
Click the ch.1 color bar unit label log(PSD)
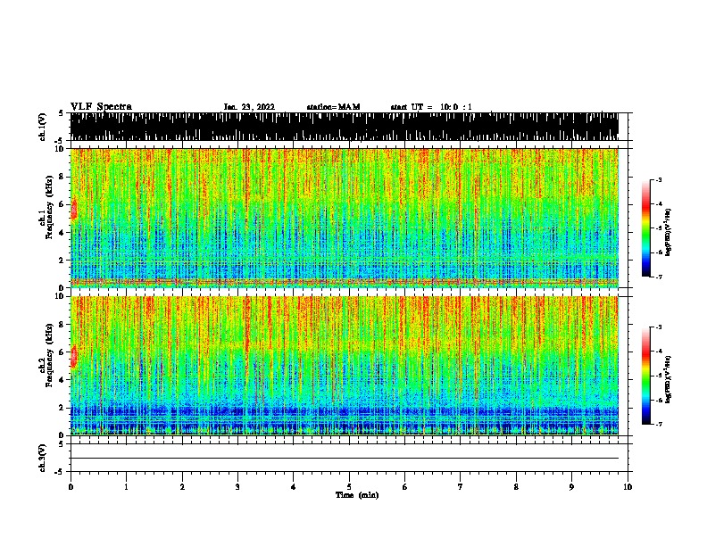(x=668, y=232)
